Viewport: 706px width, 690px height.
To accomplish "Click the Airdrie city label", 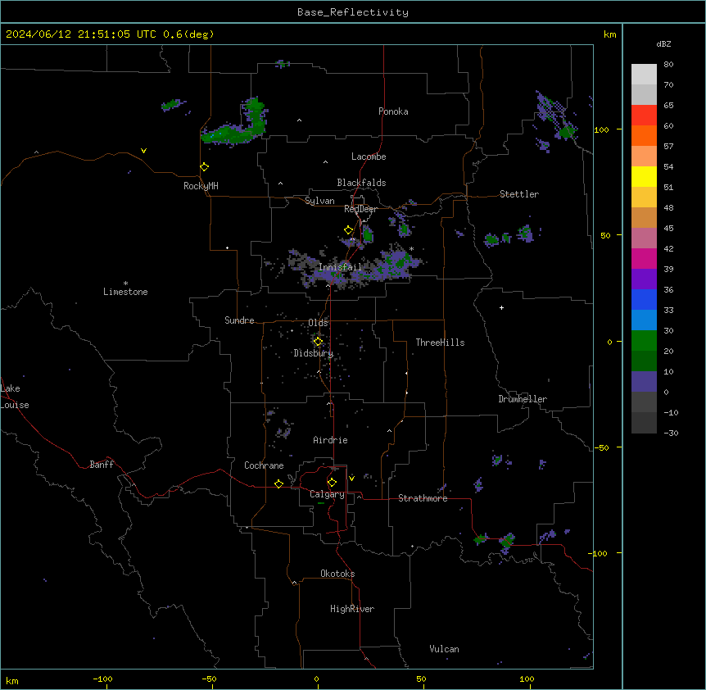I will pos(331,440).
